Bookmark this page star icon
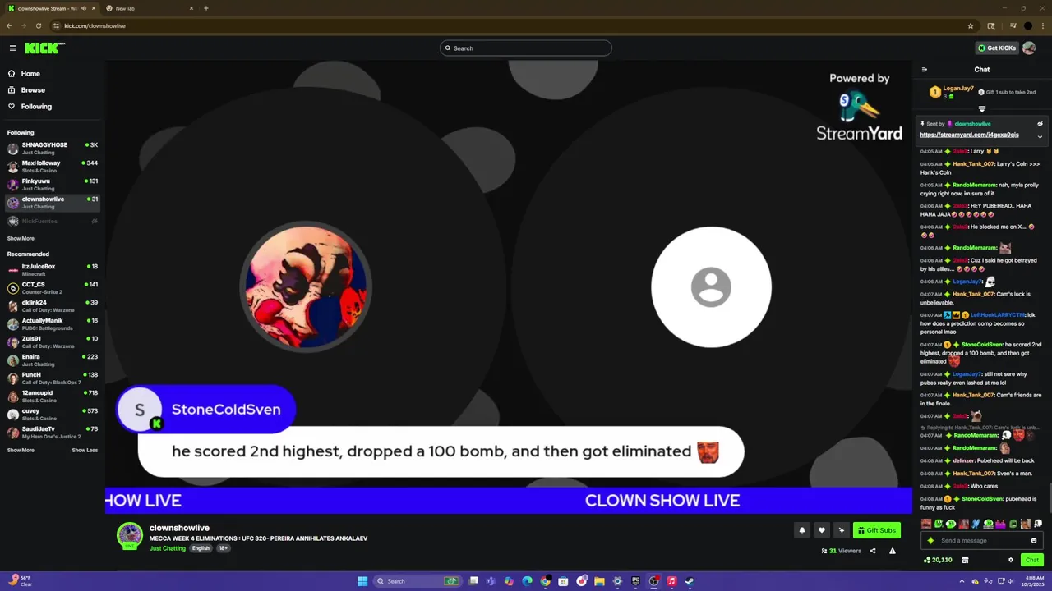Image resolution: width=1052 pixels, height=591 pixels. pyautogui.click(x=971, y=25)
